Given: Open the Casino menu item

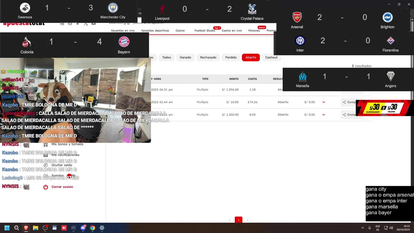Looking at the screenshot, I should 180,30.
